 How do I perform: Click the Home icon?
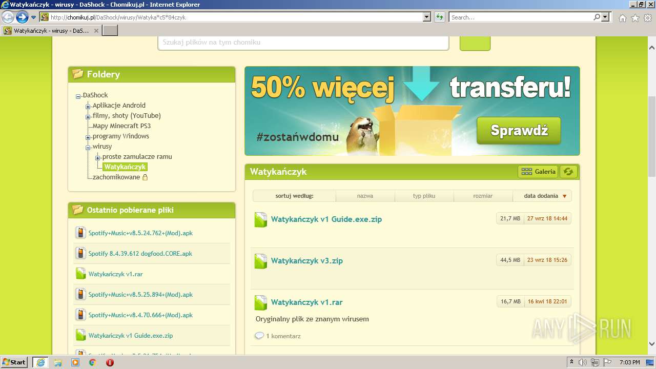[x=622, y=18]
